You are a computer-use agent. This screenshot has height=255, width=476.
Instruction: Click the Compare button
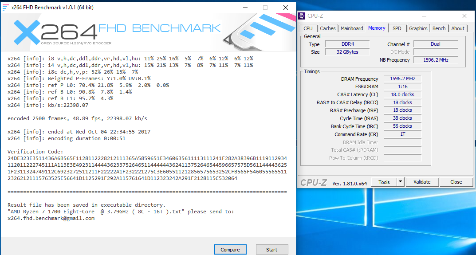coord(230,250)
